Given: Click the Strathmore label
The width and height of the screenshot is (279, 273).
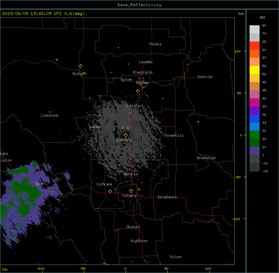Looking at the screenshot, I should [x=167, y=197].
